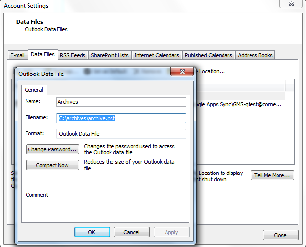Open the RSS Feeds tab
This screenshot has width=306, height=247.
point(72,55)
